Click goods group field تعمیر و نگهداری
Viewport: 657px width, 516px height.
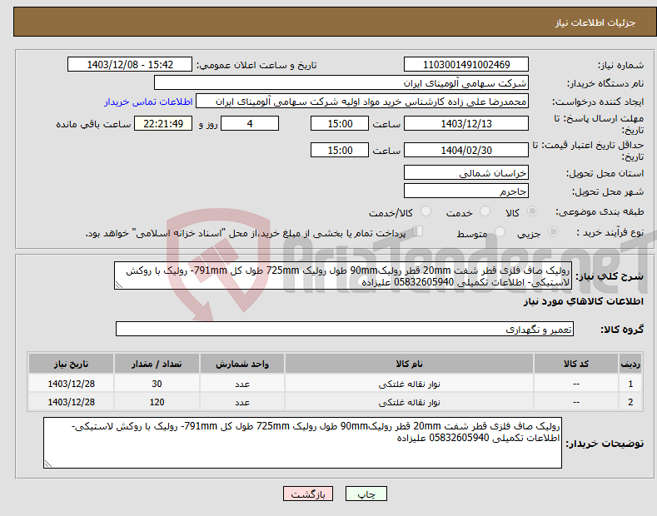pos(345,330)
